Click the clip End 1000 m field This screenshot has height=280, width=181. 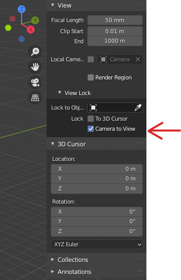(x=115, y=41)
